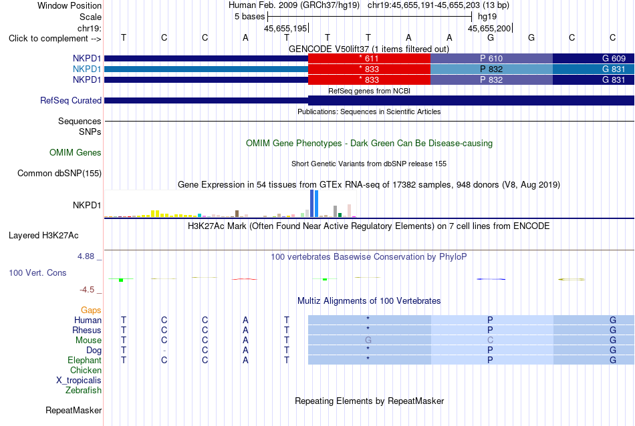635x426 pixels.
Task: Click the SNPs track label
Action: point(90,132)
